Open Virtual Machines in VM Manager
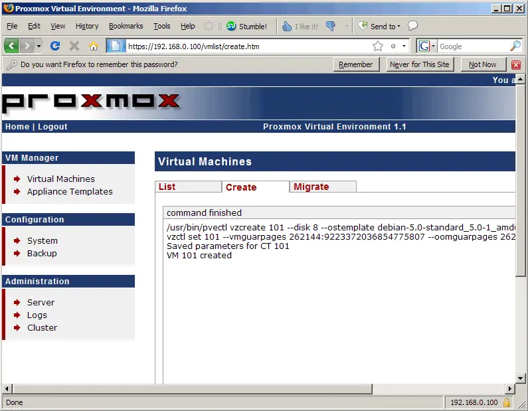 [x=61, y=179]
